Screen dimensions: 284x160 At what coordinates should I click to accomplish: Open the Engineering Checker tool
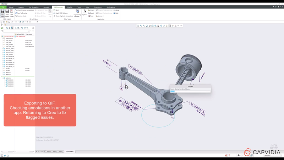tap(77, 13)
